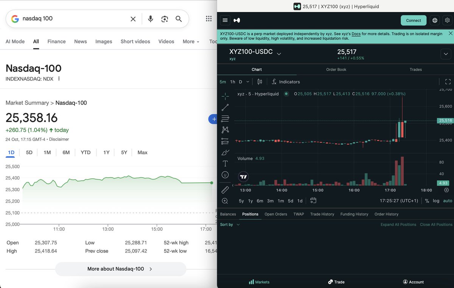Select the Fibonacci retracement tool

pyautogui.click(x=225, y=118)
